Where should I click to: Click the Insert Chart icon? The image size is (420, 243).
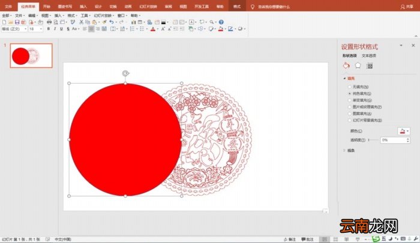[x=133, y=22]
